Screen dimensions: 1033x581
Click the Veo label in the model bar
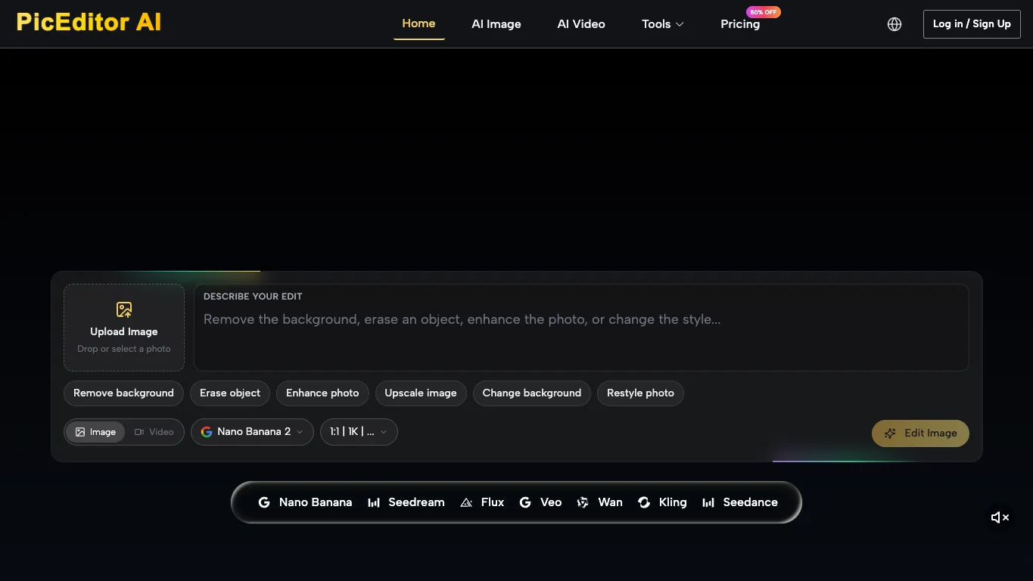pyautogui.click(x=551, y=502)
